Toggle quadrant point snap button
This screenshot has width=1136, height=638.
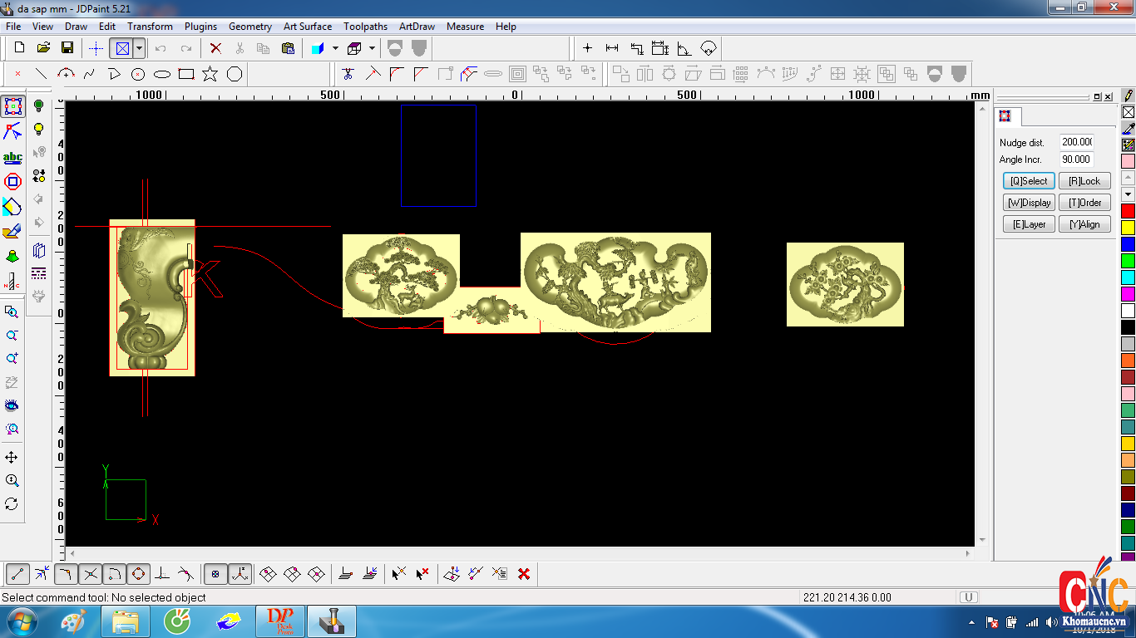coord(139,574)
